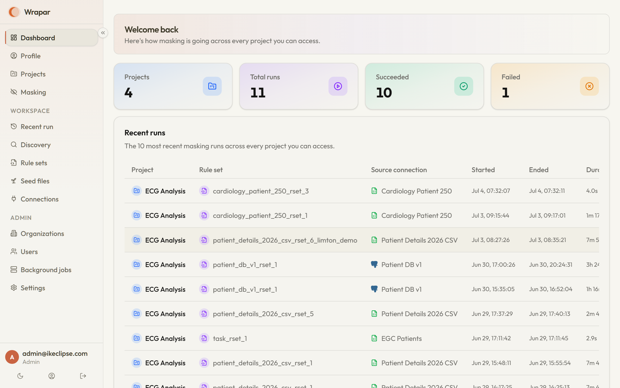Screen dimensions: 620x388
Task: Open Recent run in the Workspace section
Action: (x=52, y=126)
